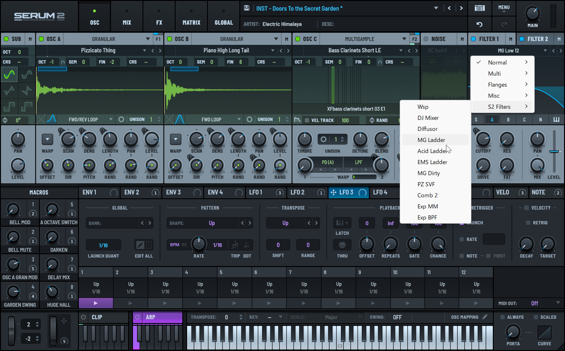Switch to the MIX tab
Viewport: 565px width, 351px height.
(x=127, y=16)
